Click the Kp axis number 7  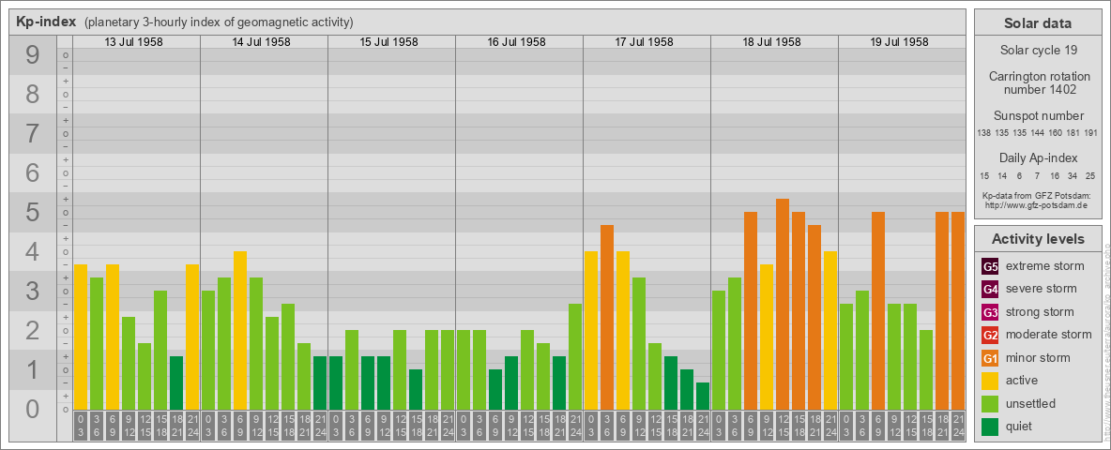[33, 134]
